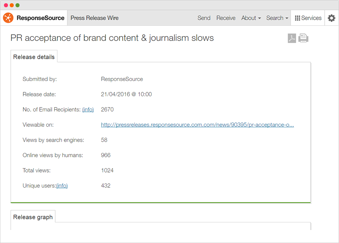Open the Services grid menu
This screenshot has width=339, height=243.
tap(308, 18)
